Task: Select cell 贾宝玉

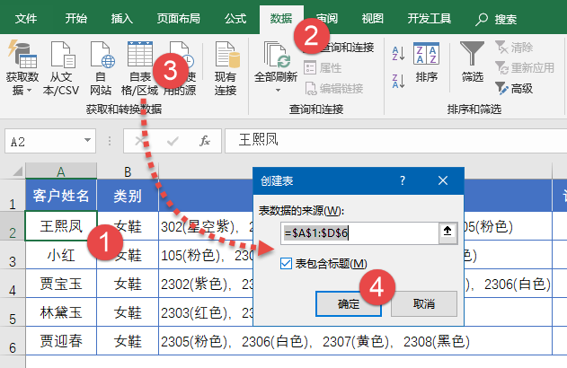Action: click(61, 284)
